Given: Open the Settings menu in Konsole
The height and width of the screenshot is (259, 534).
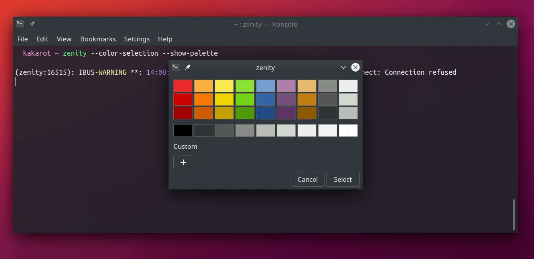Looking at the screenshot, I should point(137,39).
